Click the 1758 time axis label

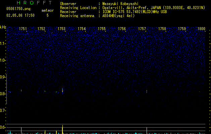pos(162,29)
